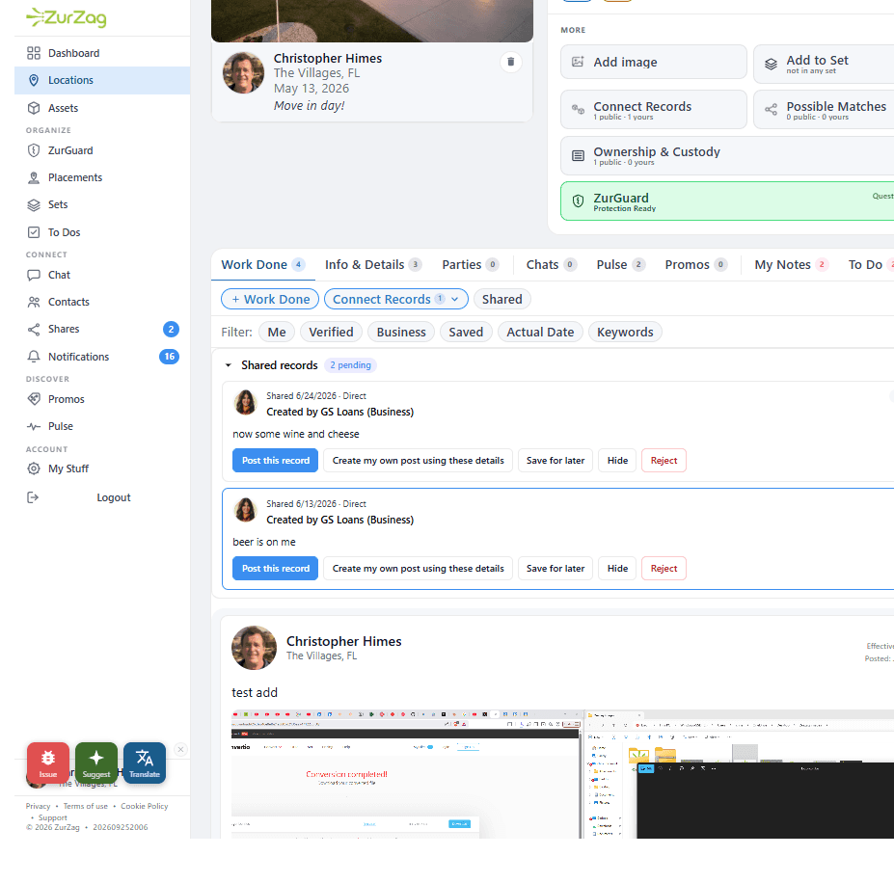Open the Actual Date filter
The height and width of the screenshot is (883, 894).
[x=540, y=332]
